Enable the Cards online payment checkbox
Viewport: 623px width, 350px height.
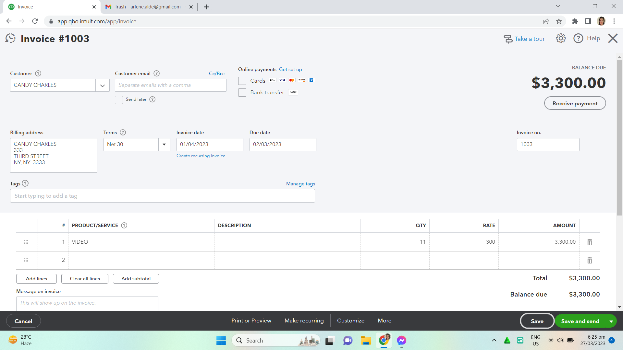(242, 81)
